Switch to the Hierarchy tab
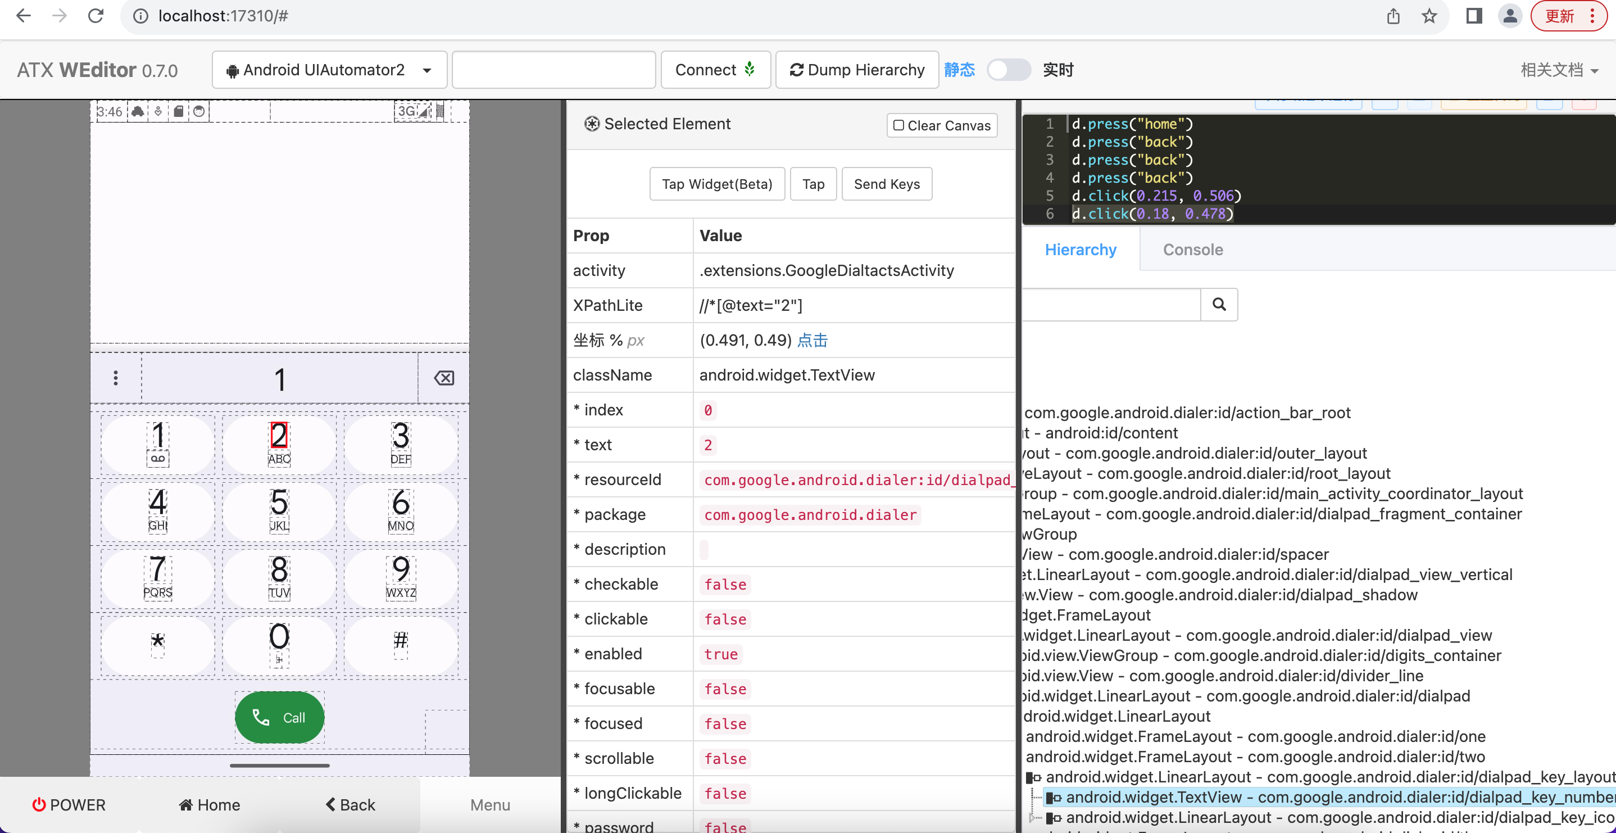1616x833 pixels. pos(1081,250)
